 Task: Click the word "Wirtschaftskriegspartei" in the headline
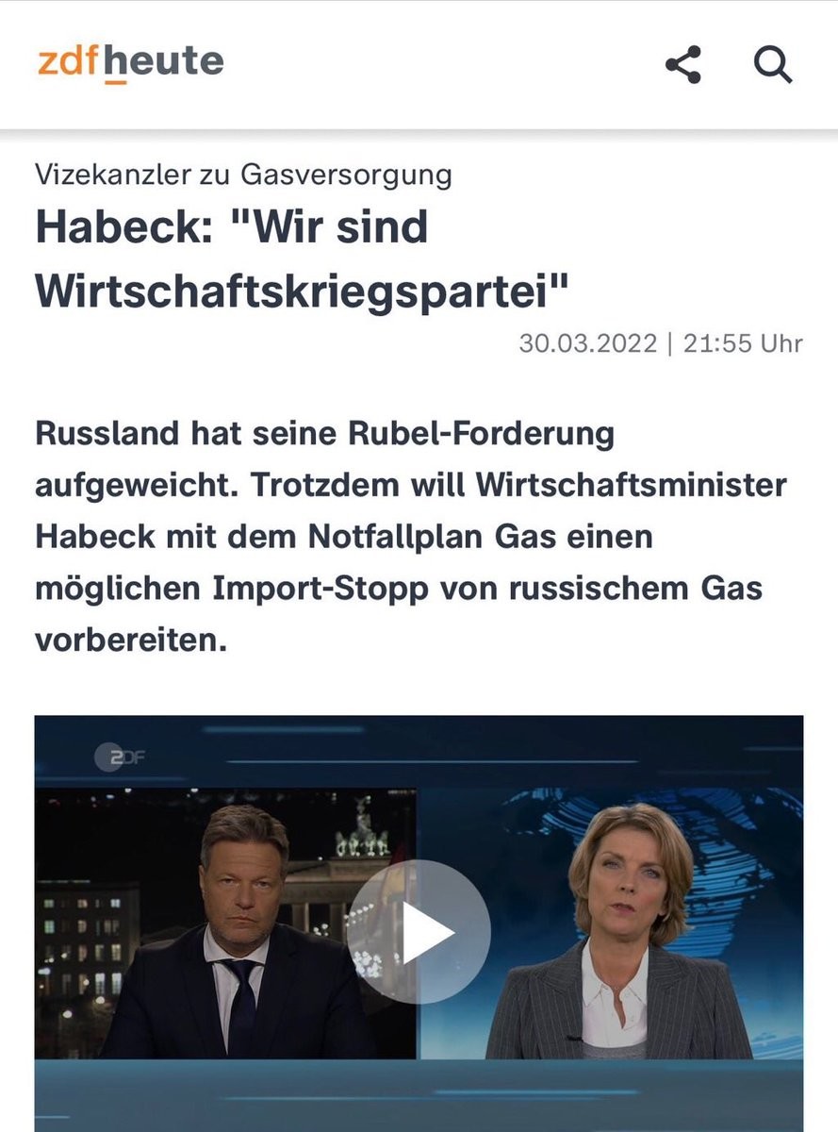(x=302, y=291)
